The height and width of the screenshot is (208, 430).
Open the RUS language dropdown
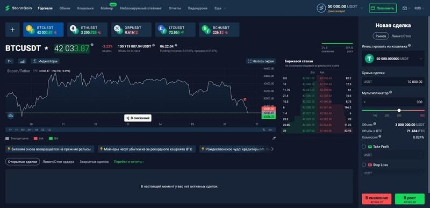pos(419,8)
